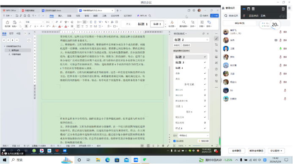The image size is (293, 164).
Task: Click the help question icon in sidebar
Action: 216,69
